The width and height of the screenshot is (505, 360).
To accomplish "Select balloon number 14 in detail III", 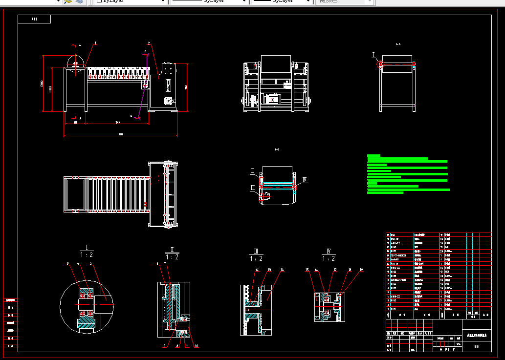I will point(282,270).
